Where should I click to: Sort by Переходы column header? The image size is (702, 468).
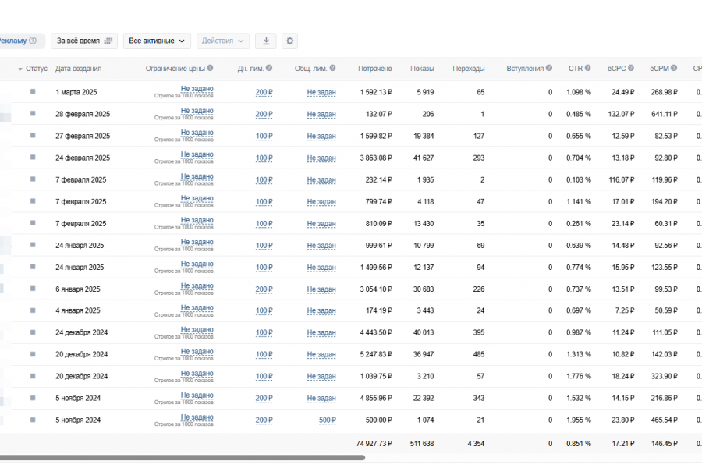pyautogui.click(x=468, y=69)
